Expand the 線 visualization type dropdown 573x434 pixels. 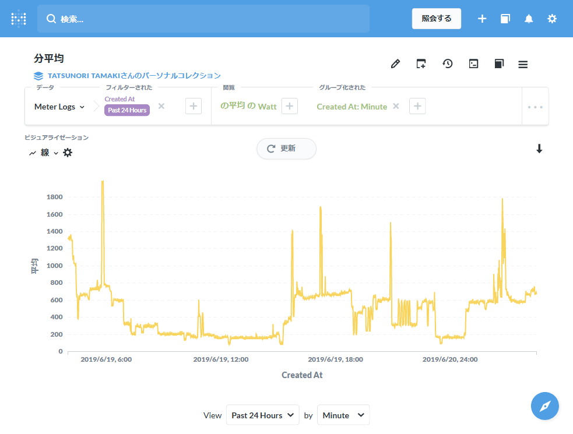[44, 153]
